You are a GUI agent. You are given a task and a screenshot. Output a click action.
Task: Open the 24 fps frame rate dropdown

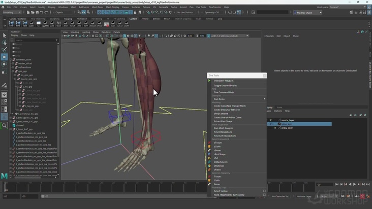(x=329, y=196)
